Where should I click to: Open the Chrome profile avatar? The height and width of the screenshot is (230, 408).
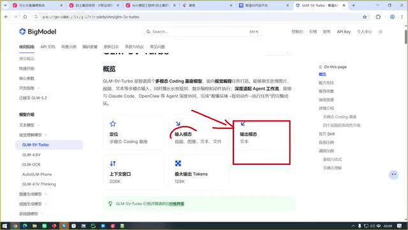(x=392, y=17)
